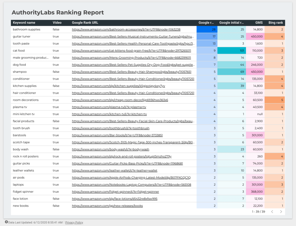The width and height of the screenshot is (296, 226).
Task: Sort table by GMS column header
Action: pos(259,23)
